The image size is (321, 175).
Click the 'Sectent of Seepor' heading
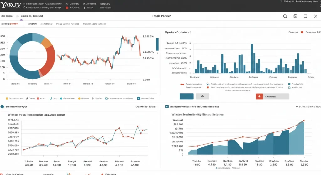[16, 106]
